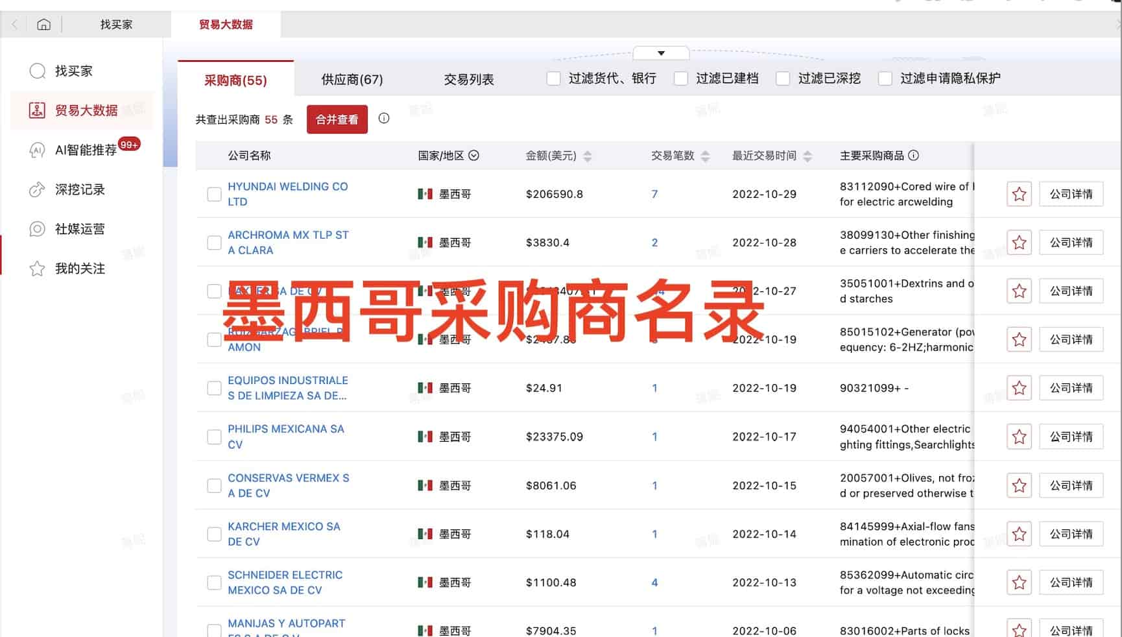Click the back arrow in top bar
The height and width of the screenshot is (637, 1122).
point(14,25)
